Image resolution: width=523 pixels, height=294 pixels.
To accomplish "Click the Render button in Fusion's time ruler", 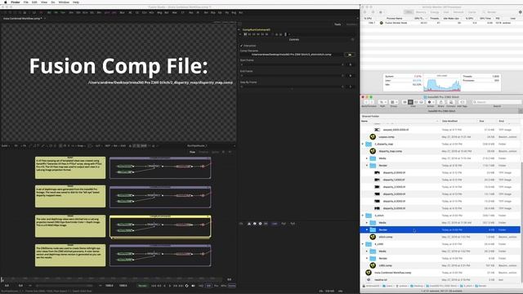I will tap(142, 286).
